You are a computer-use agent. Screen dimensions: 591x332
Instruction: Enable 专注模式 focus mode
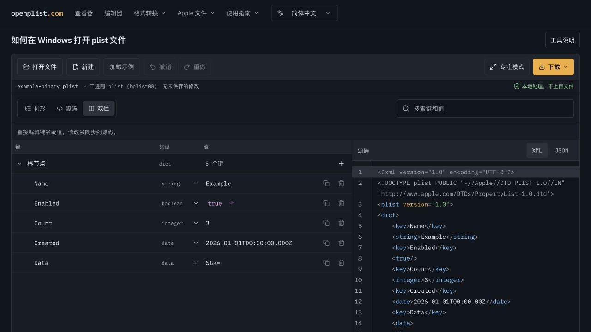(x=507, y=67)
